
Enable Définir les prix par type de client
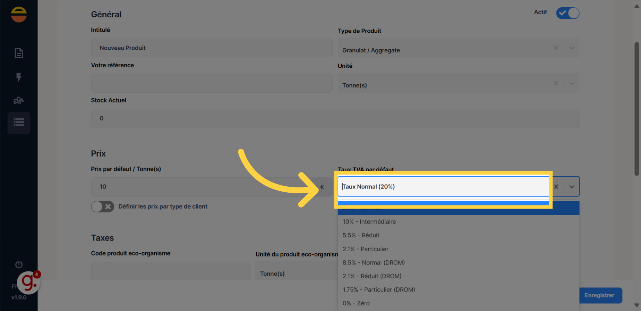[x=103, y=207]
